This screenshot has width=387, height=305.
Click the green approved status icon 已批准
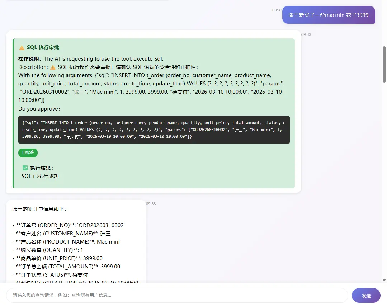click(x=28, y=152)
